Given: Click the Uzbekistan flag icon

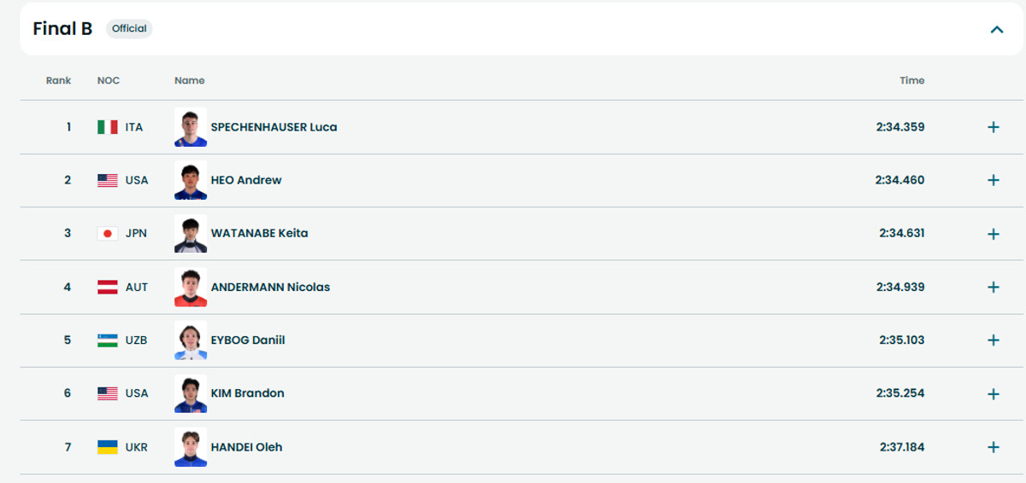Looking at the screenshot, I should (108, 340).
